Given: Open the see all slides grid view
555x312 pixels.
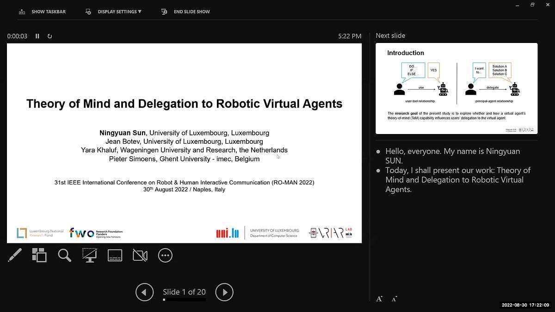Looking at the screenshot, I should 39,255.
